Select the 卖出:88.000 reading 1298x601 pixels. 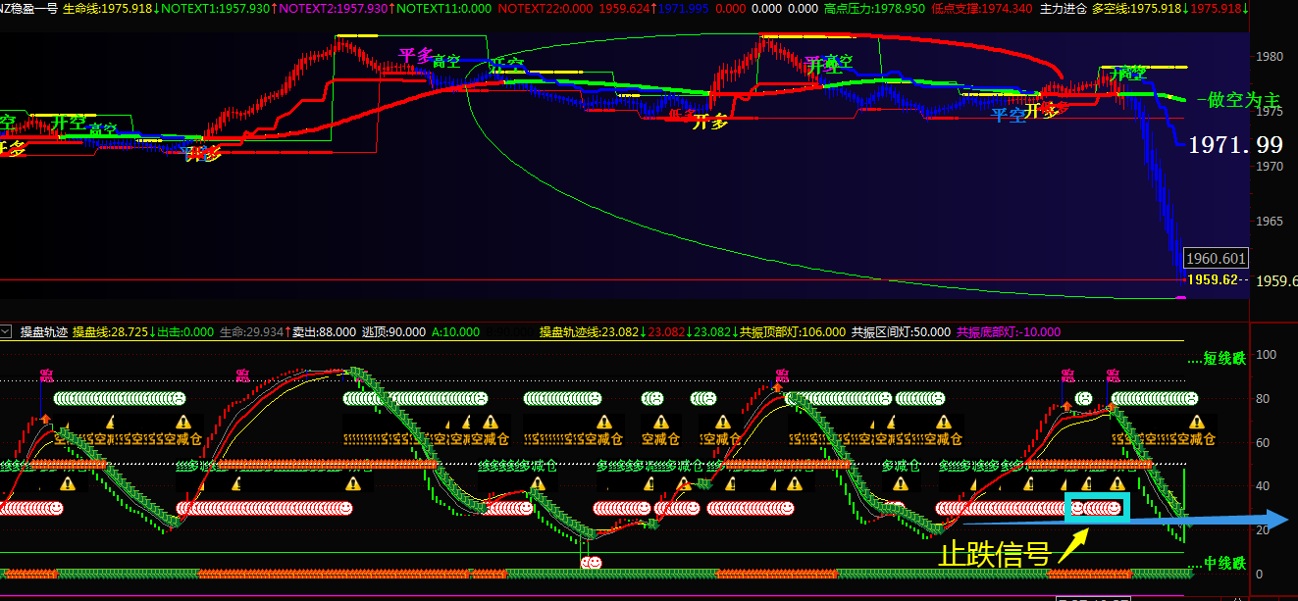tap(325, 332)
